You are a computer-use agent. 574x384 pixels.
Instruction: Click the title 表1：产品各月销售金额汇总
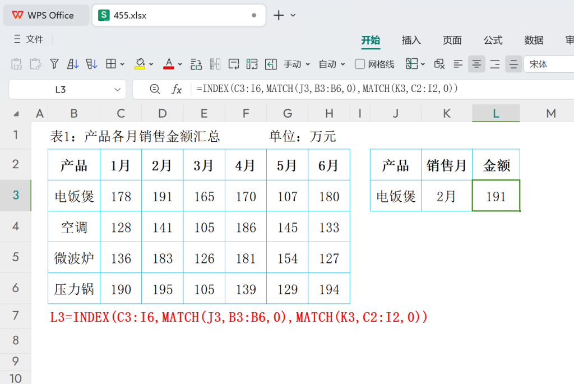tap(135, 136)
